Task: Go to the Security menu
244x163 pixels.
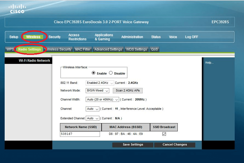Action: point(54,37)
